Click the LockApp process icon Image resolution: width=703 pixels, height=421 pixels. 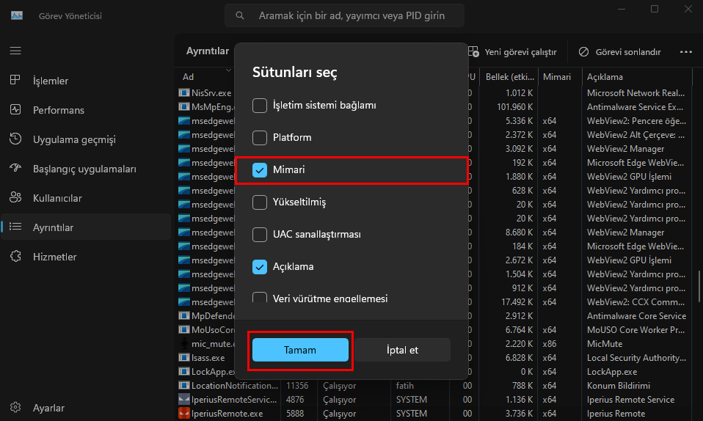click(183, 371)
